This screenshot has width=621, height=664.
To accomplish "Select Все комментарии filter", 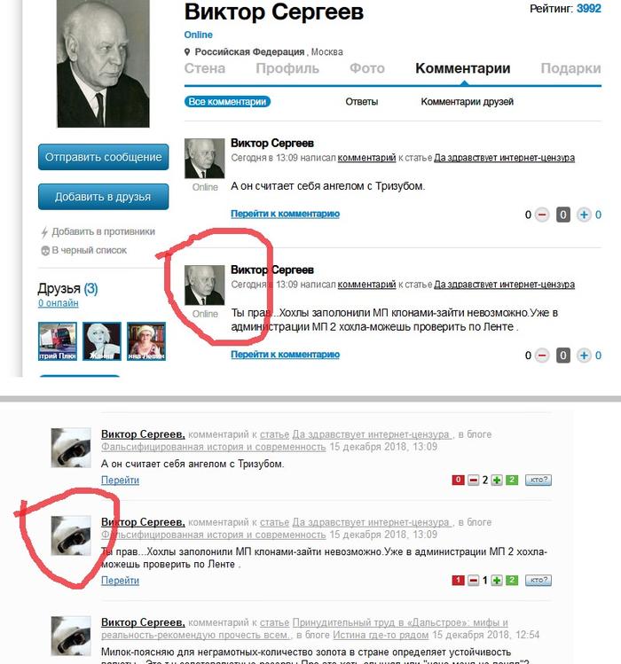I will pos(227,102).
